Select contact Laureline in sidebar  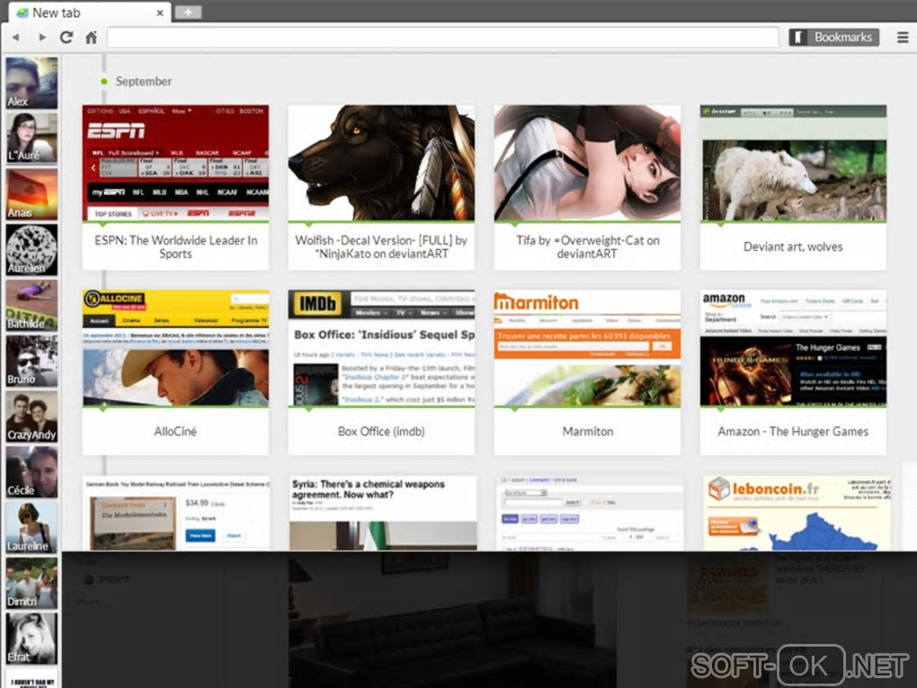point(31,527)
